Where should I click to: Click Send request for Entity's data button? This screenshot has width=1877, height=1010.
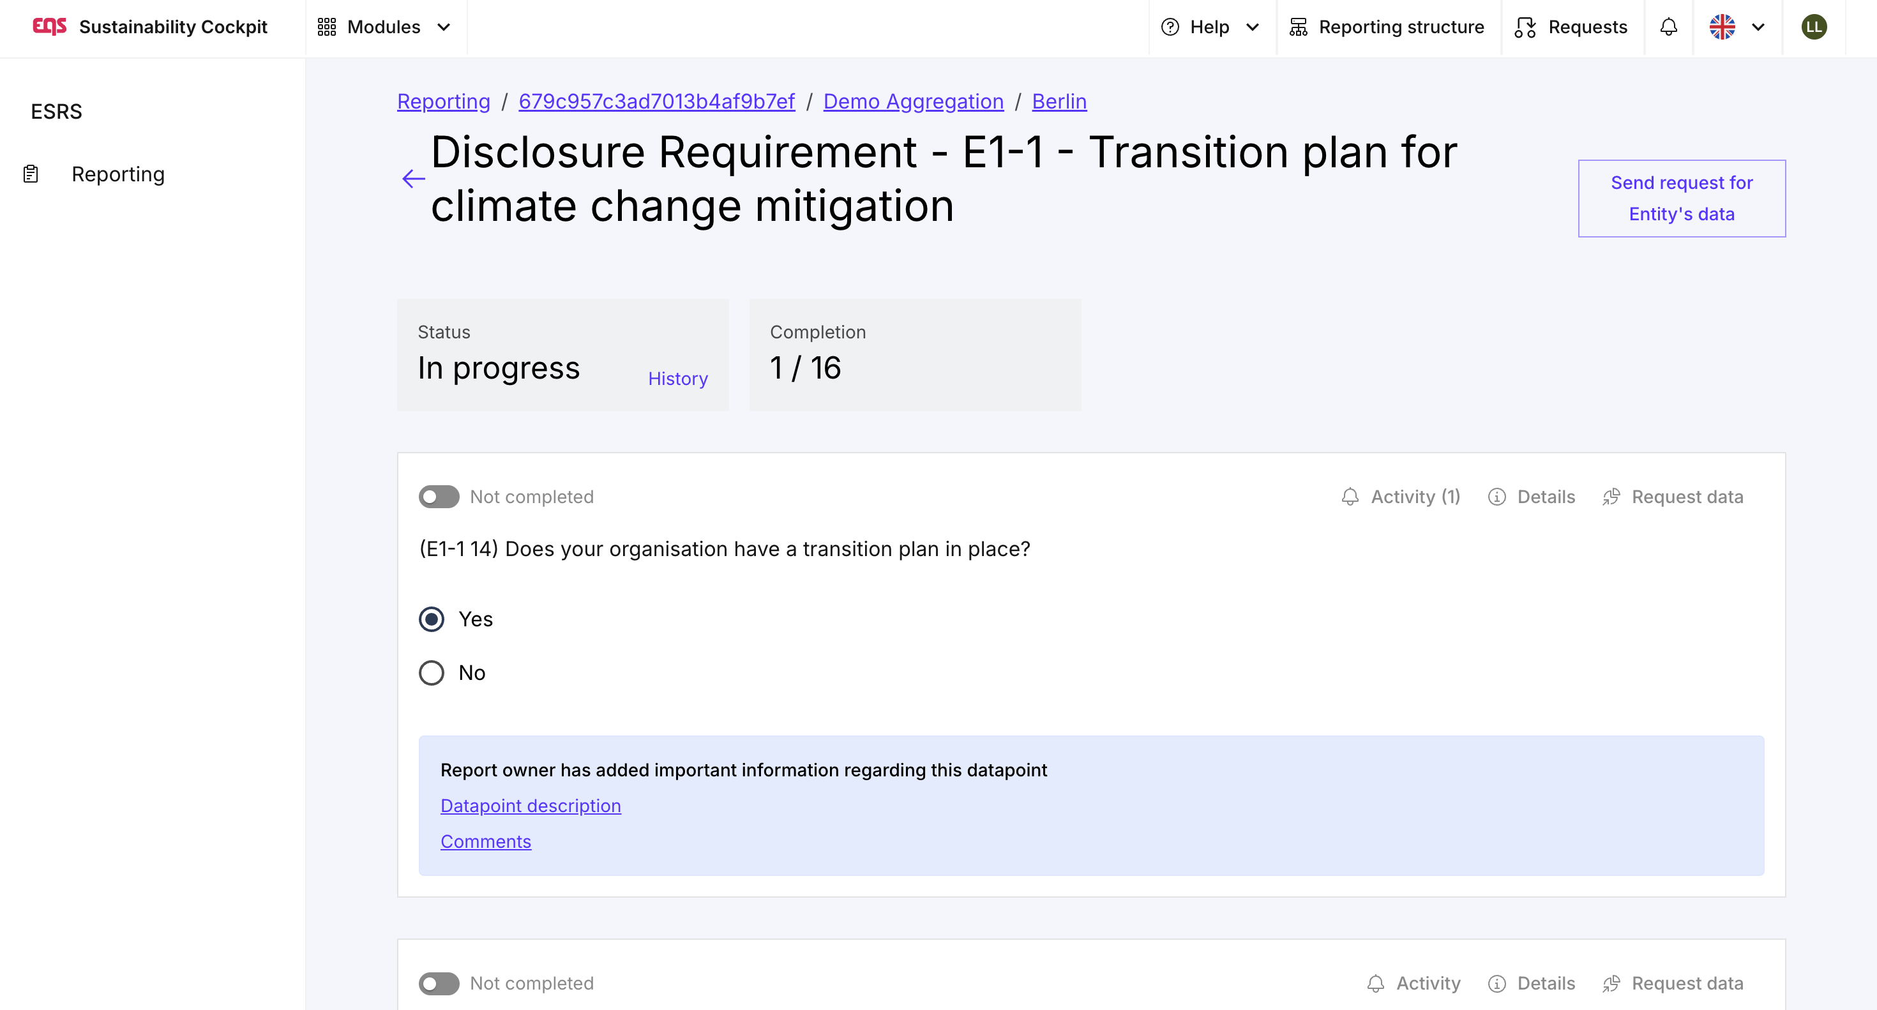tap(1681, 198)
